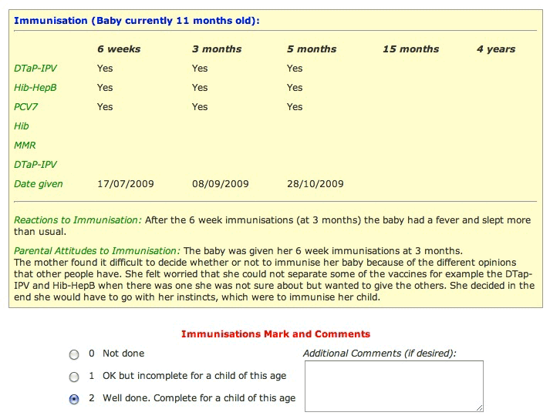The image size is (550, 419).
Task: Click inside the Additional Comments text box
Action: [394, 386]
